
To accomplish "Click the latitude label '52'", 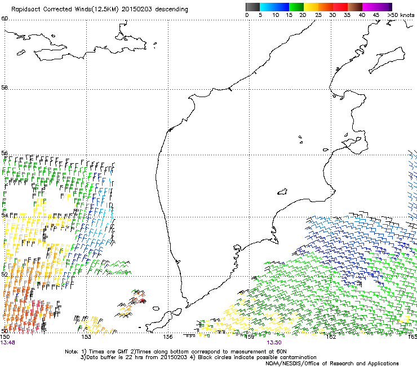I will click(x=5, y=274).
